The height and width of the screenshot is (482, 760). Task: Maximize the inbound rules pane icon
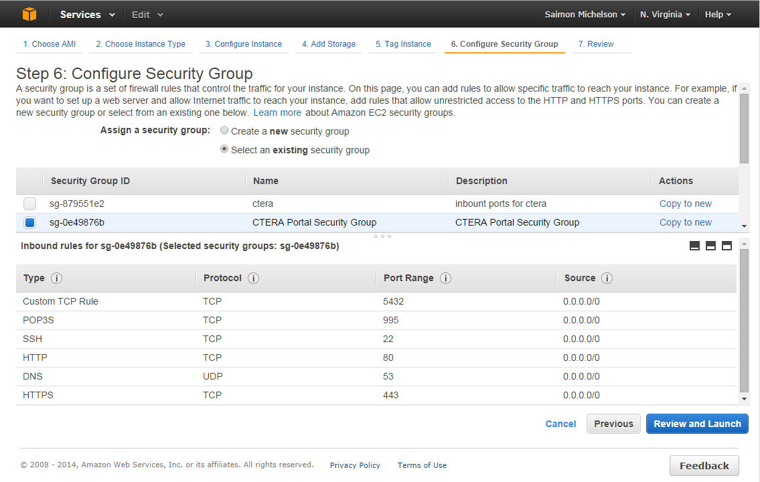pyautogui.click(x=727, y=246)
